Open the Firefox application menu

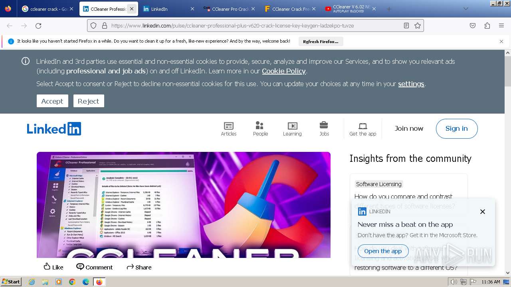(501, 26)
